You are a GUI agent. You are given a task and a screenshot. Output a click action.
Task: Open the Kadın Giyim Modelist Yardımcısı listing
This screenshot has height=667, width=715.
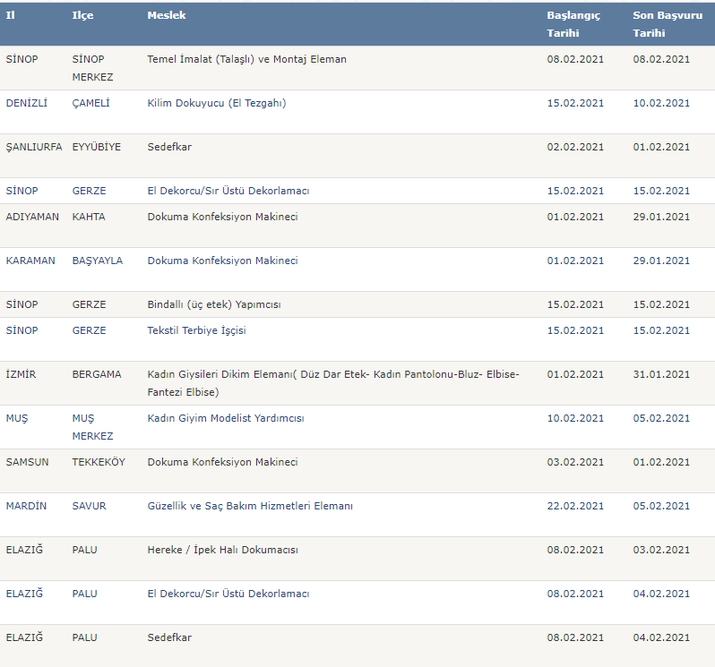(226, 418)
